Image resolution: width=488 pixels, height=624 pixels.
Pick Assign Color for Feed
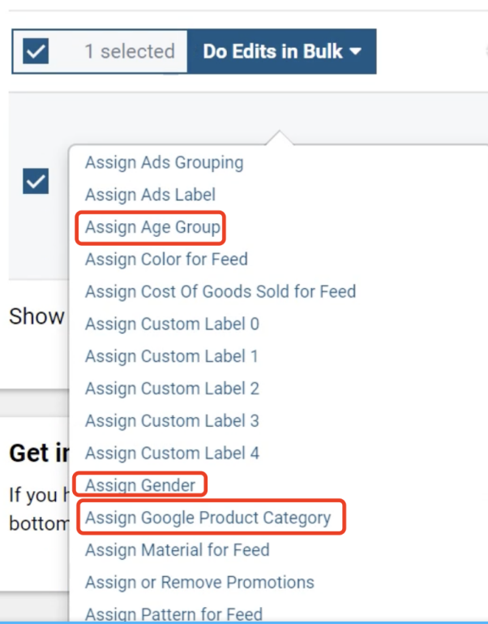click(166, 260)
